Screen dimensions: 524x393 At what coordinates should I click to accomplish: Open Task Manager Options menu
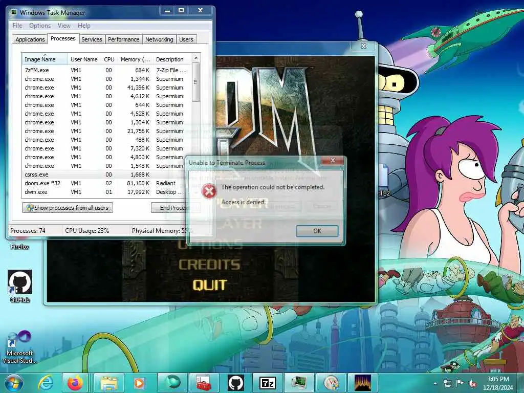[40, 26]
